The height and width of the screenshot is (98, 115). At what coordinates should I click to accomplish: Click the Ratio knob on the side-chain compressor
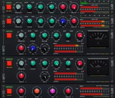coord(56,63)
